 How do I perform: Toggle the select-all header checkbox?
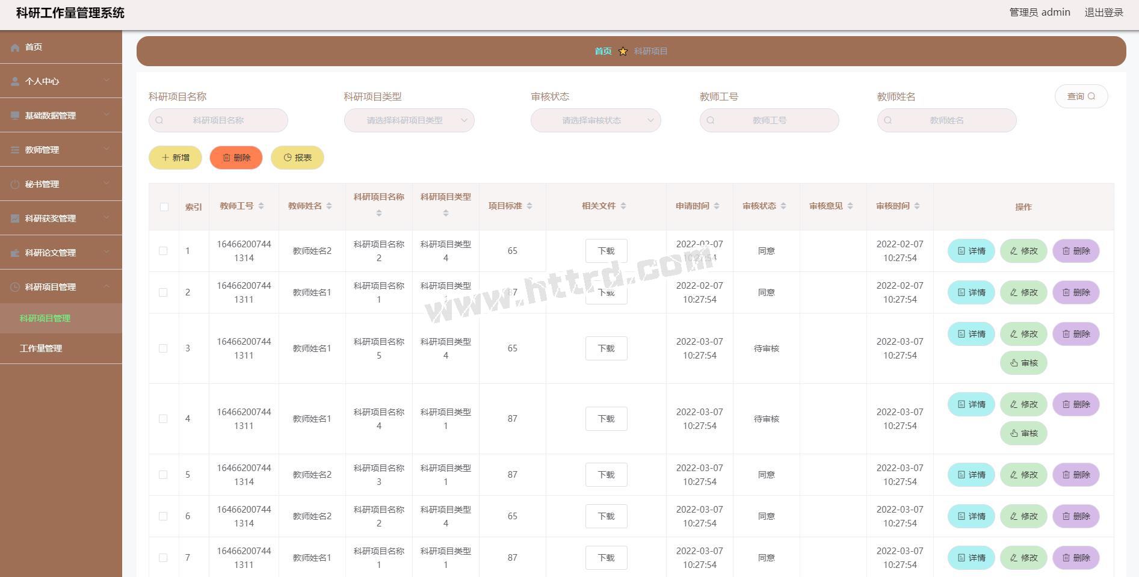(x=164, y=207)
